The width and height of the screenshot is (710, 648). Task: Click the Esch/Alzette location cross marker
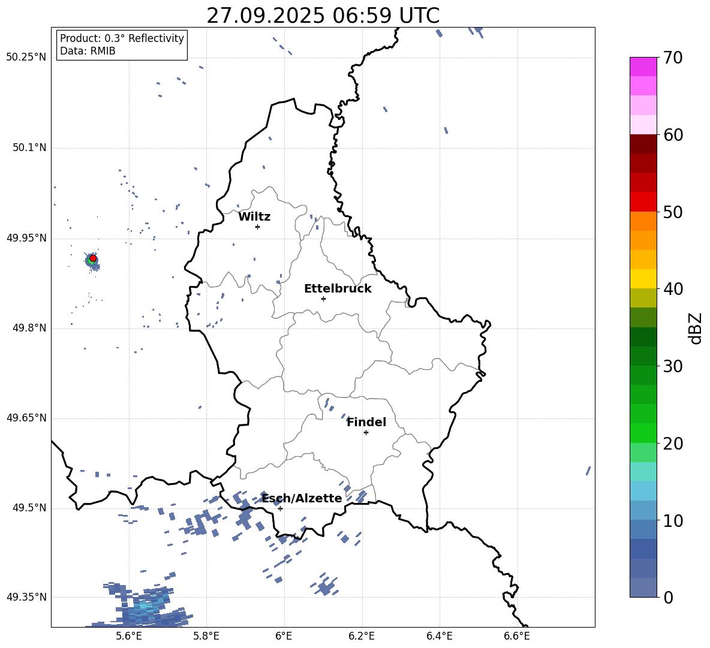click(x=280, y=508)
